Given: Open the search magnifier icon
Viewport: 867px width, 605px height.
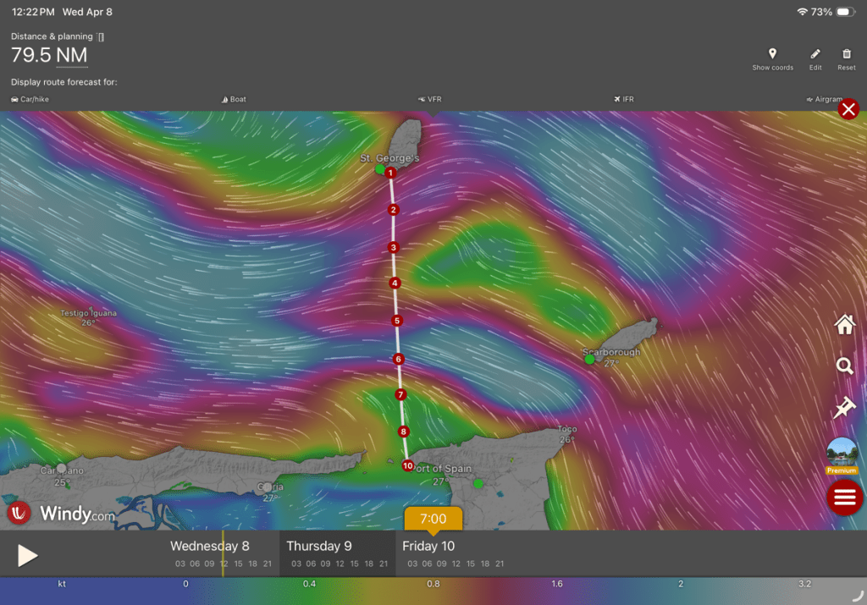Looking at the screenshot, I should coord(844,366).
